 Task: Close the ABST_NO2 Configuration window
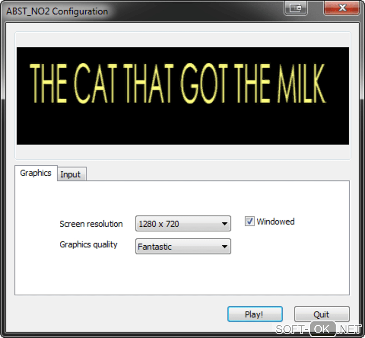click(x=341, y=8)
